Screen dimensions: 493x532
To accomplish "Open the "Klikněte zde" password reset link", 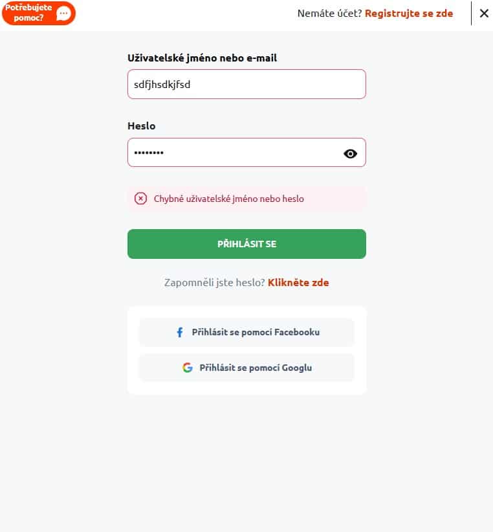I will point(298,283).
